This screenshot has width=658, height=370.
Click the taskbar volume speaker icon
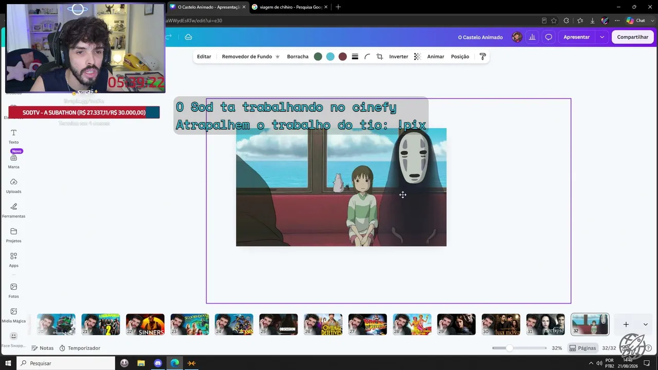(599, 363)
